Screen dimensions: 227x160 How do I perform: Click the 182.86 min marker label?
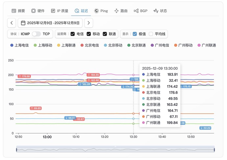point(85,84)
